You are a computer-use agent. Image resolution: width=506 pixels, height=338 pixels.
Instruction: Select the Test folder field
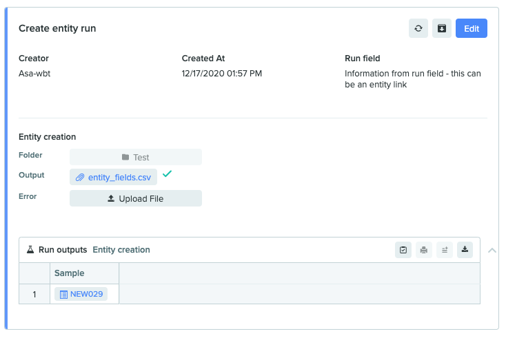click(x=136, y=157)
